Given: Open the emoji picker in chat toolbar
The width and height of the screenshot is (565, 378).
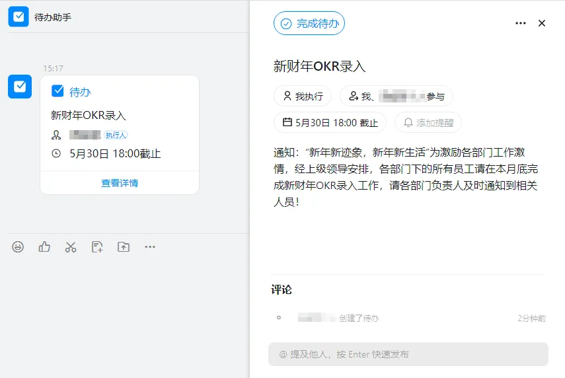Looking at the screenshot, I should click(x=18, y=247).
